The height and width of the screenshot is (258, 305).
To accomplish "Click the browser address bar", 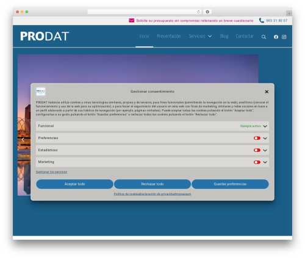I will [145, 12].
